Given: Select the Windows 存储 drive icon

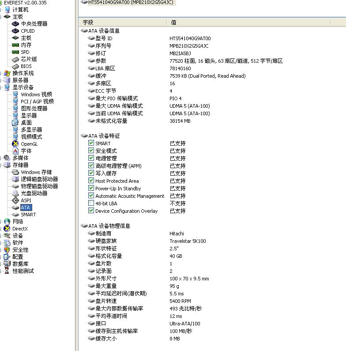Looking at the screenshot, I should (15, 172).
